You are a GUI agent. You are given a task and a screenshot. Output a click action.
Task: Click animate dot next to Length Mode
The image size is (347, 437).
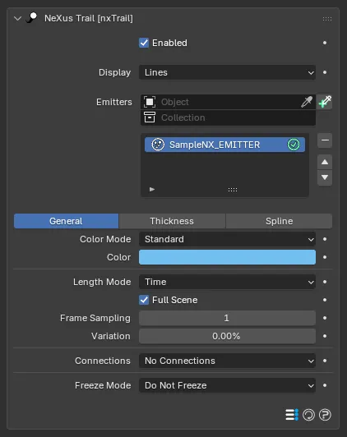tap(325, 282)
